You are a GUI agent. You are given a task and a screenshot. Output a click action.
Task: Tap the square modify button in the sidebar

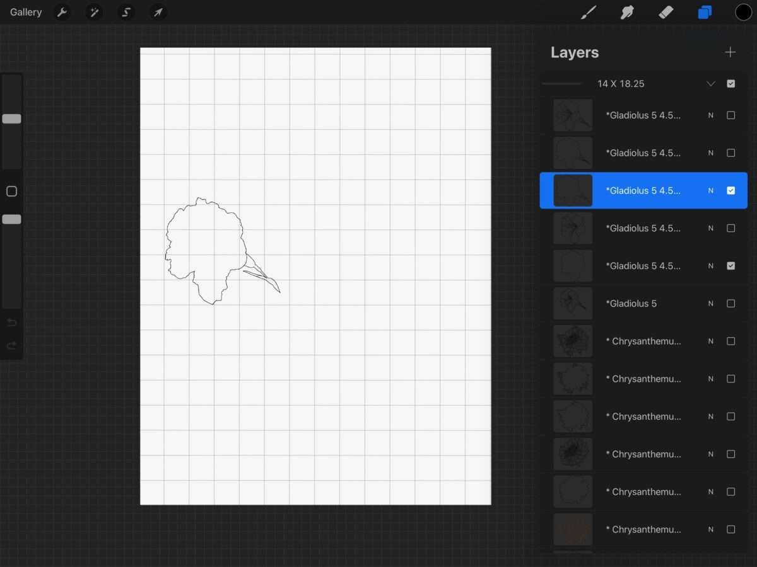pyautogui.click(x=11, y=192)
